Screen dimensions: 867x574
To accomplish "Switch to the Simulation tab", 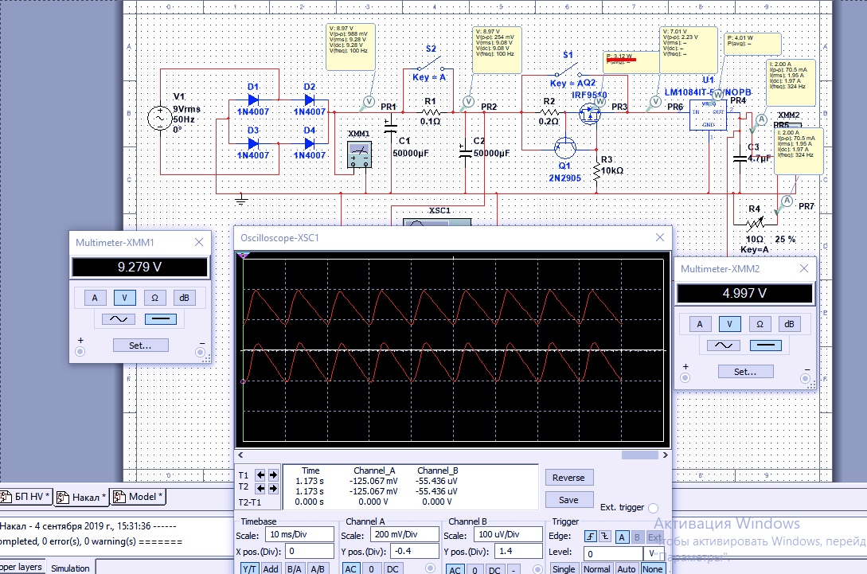I will [x=70, y=568].
